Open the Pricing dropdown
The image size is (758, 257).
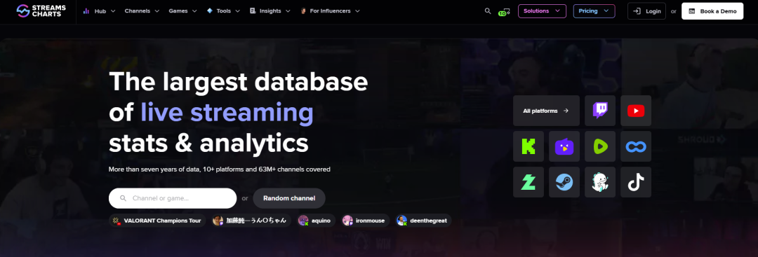pyautogui.click(x=594, y=11)
